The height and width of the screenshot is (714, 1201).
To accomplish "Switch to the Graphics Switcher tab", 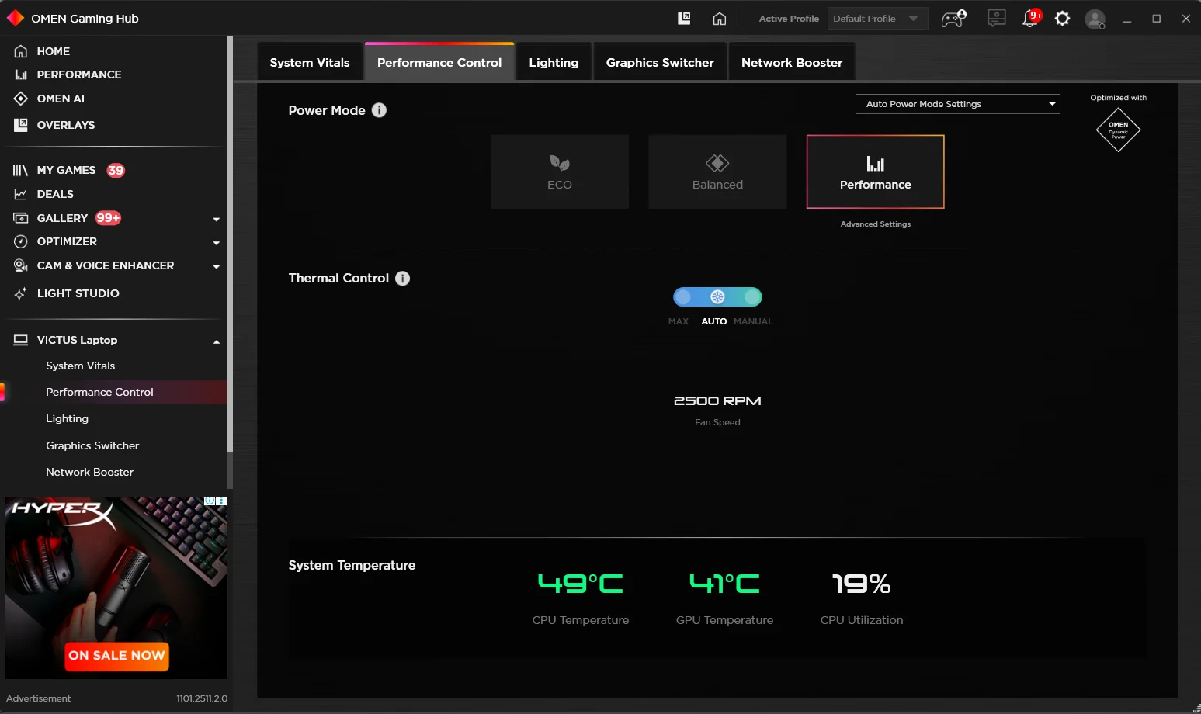I will click(x=660, y=62).
